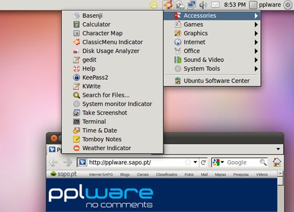294x212 pixels.
Task: Open the messaging envelope indicator
Action: point(215,4)
